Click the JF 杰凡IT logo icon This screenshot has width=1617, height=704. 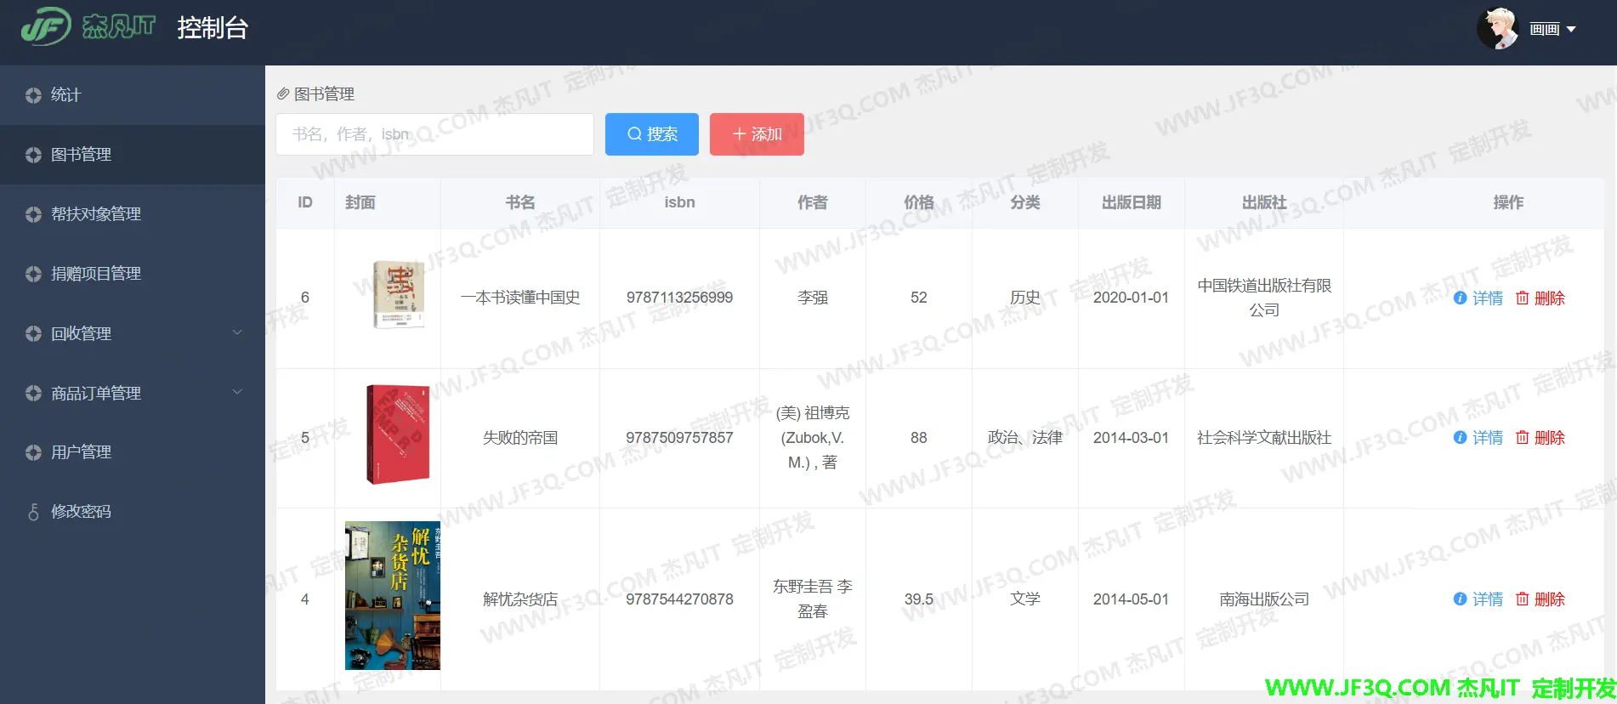click(46, 27)
